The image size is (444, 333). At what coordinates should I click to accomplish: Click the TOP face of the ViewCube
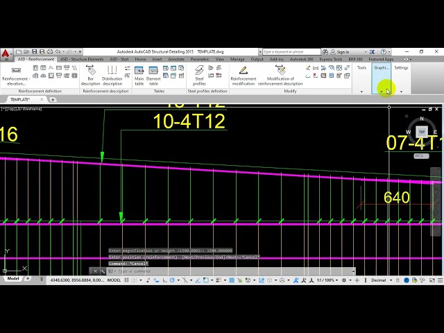(x=422, y=132)
